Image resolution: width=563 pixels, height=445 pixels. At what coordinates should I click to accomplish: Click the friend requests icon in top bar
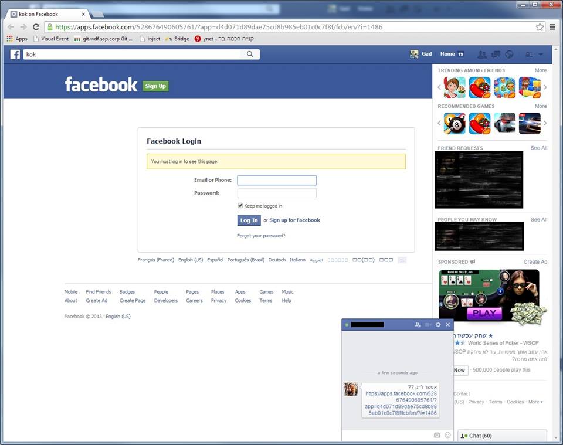482,55
